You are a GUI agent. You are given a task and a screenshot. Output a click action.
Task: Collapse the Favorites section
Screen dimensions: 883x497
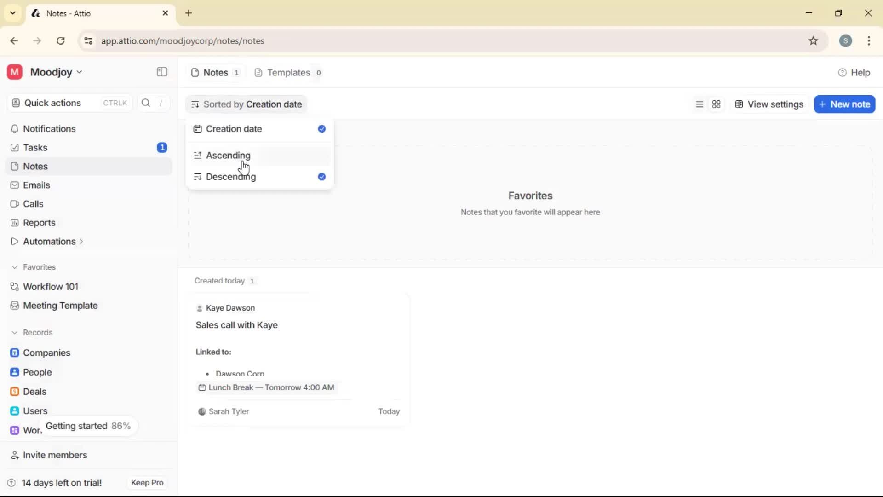pos(15,267)
